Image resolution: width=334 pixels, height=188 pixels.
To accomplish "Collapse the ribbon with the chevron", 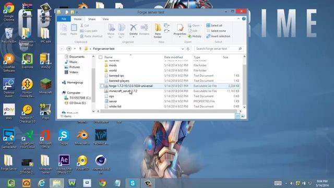I will click(x=238, y=19).
